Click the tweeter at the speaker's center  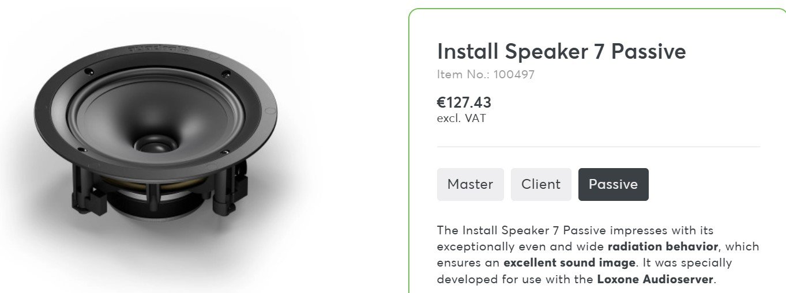click(156, 143)
